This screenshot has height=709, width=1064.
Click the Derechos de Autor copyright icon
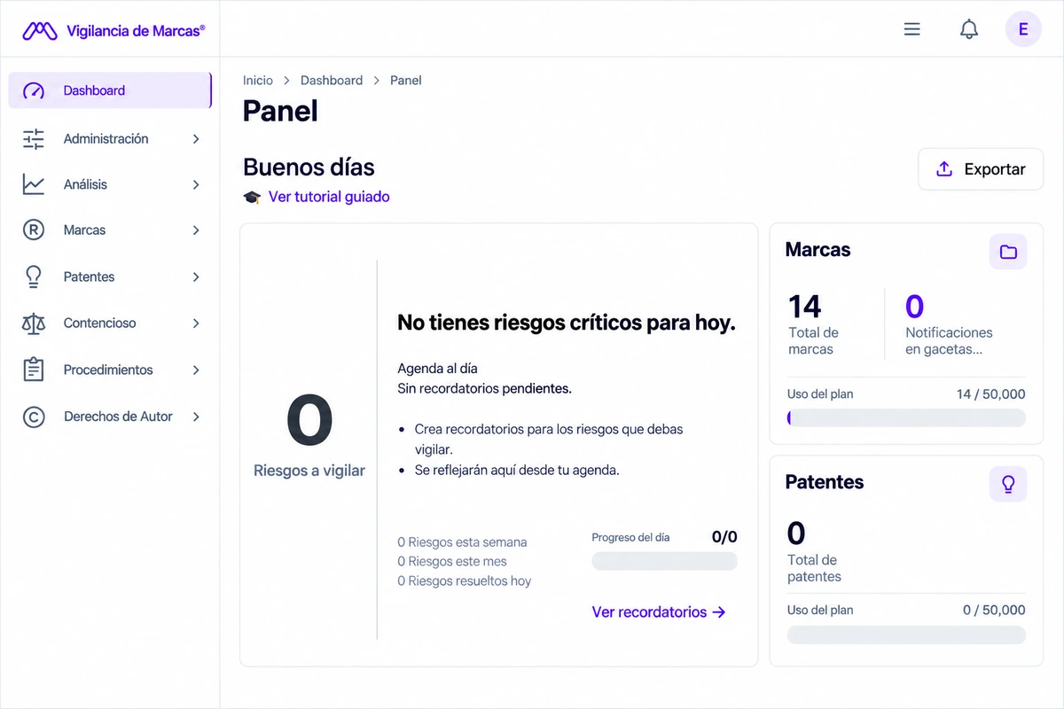[x=34, y=417]
